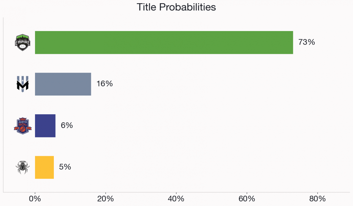Click the New York Empire team logo
This screenshot has width=353, height=206.
tap(23, 42)
